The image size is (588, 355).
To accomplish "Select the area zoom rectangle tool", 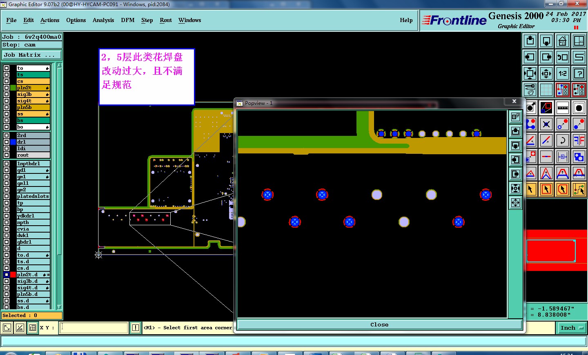I will 546,108.
